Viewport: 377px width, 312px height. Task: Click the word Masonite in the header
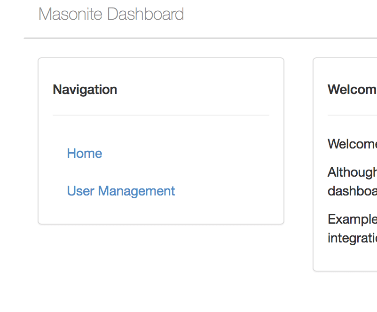tap(71, 14)
